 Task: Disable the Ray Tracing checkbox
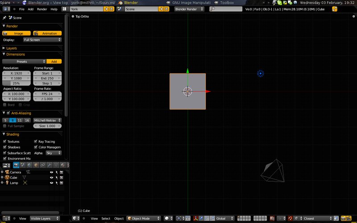(x=36, y=141)
